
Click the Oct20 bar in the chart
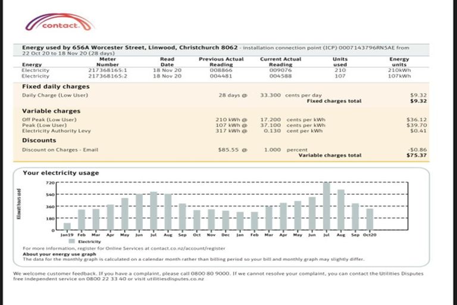click(370, 219)
